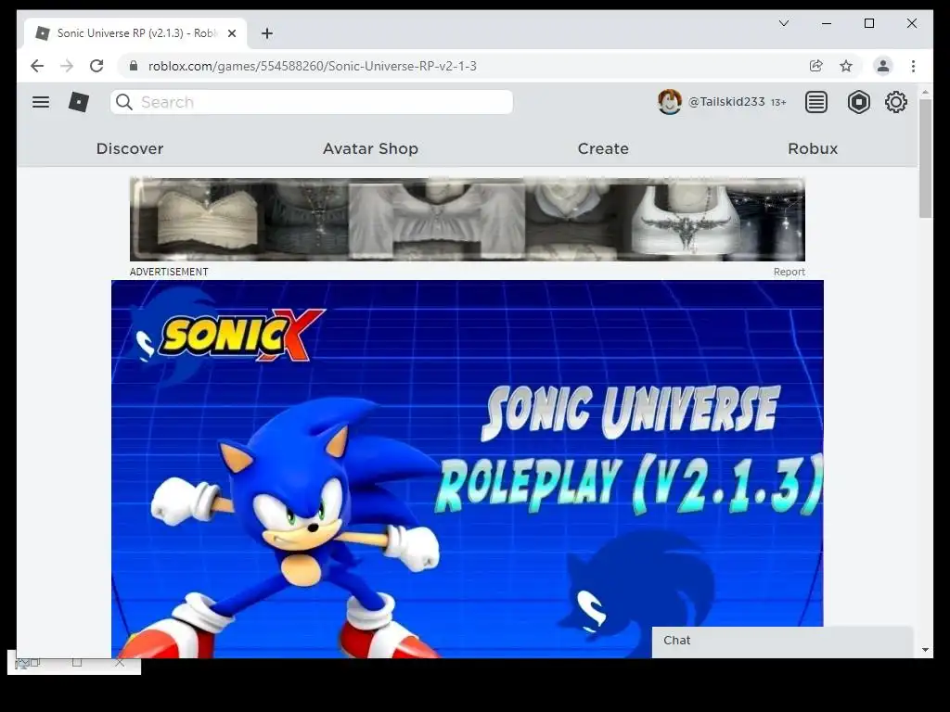
Task: Open a new tab with the plus button
Action: (267, 33)
